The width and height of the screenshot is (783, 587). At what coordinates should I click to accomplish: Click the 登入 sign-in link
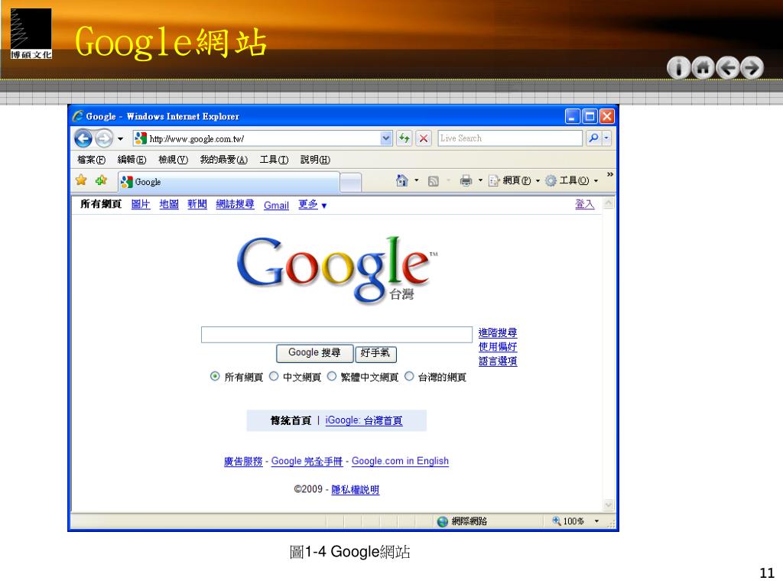585,204
